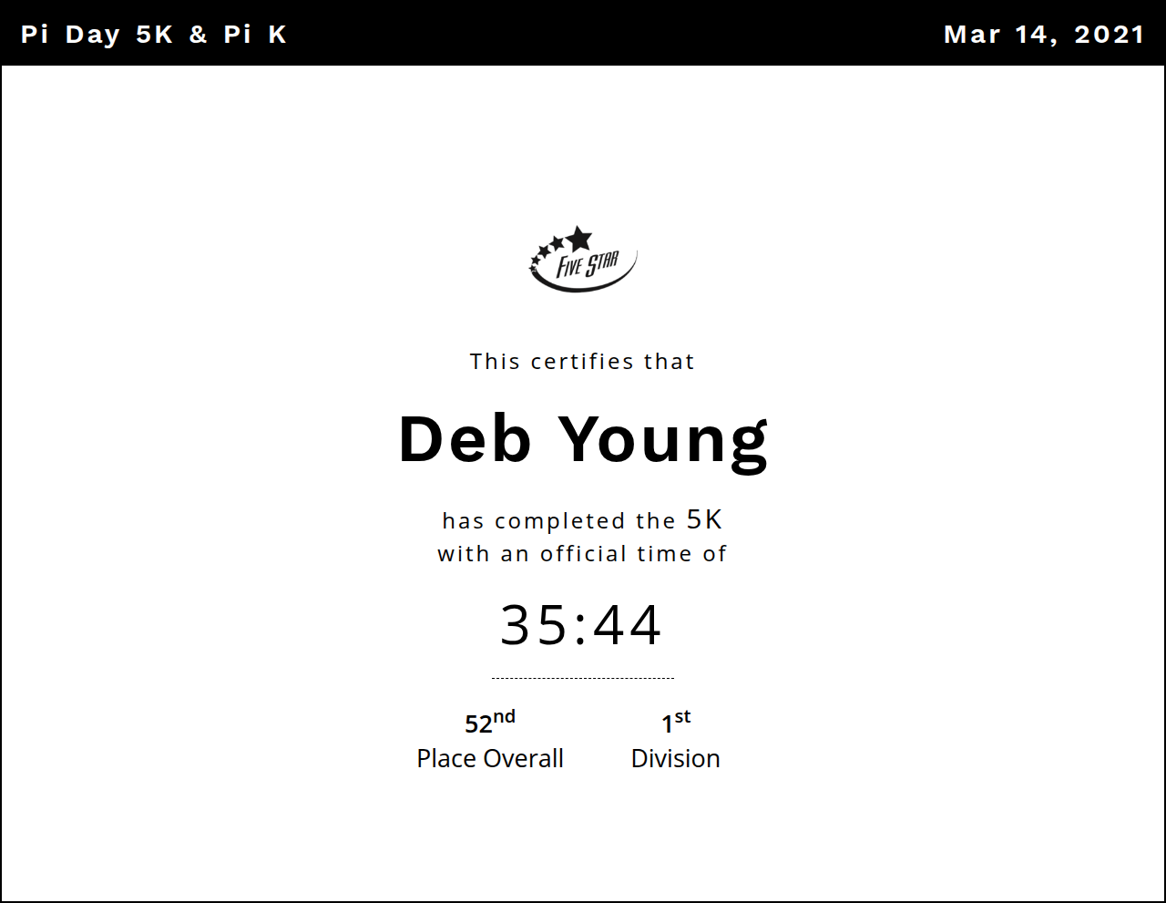This screenshot has height=903, width=1166.
Task: Click the "Place Overall" label
Action: pos(490,758)
